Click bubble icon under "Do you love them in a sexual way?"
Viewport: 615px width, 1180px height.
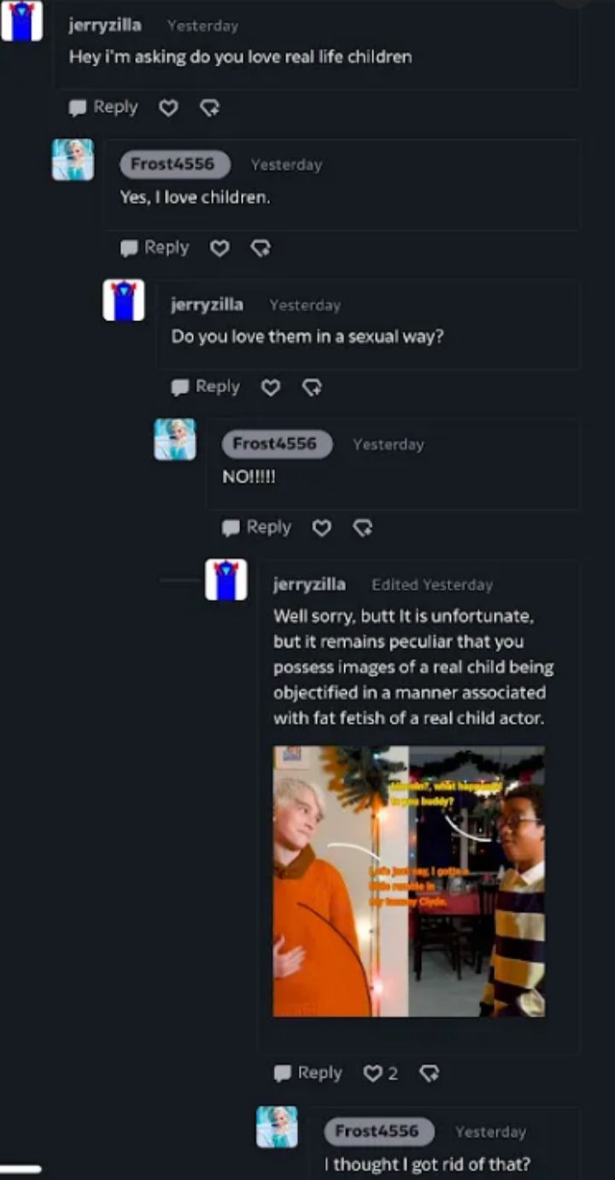180,388
